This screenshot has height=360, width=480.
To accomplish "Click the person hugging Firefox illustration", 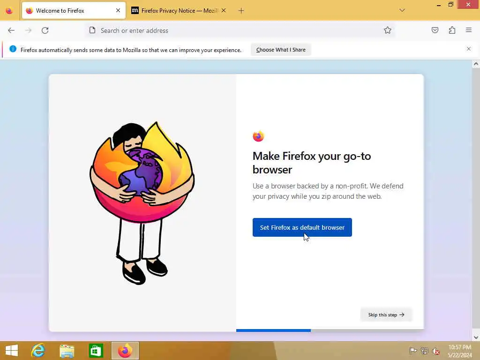I will [x=142, y=203].
